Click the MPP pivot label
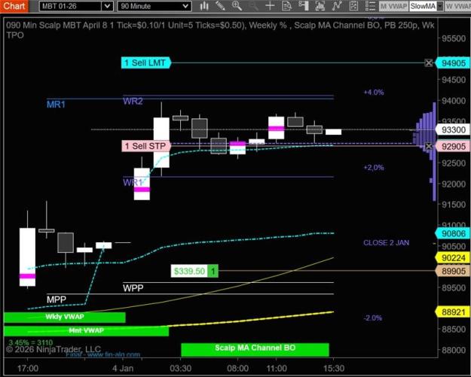The width and height of the screenshot is (471, 377). pos(57,299)
